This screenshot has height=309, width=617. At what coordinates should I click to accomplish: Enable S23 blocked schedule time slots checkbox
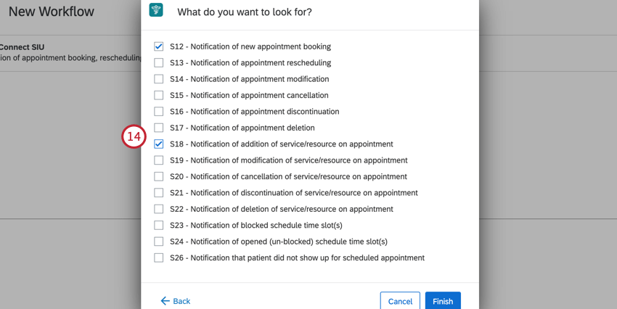[158, 226]
